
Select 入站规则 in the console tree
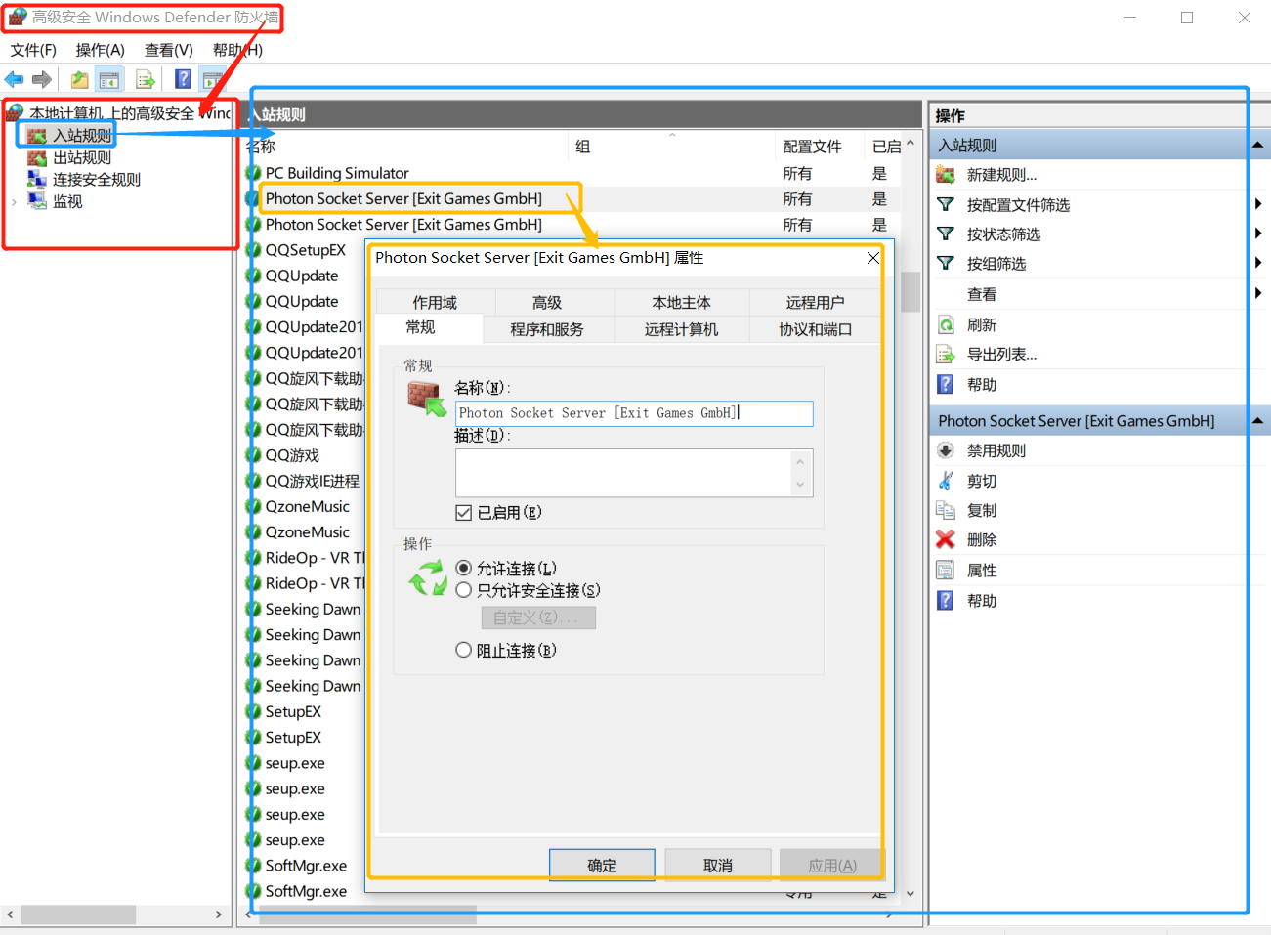(x=82, y=136)
